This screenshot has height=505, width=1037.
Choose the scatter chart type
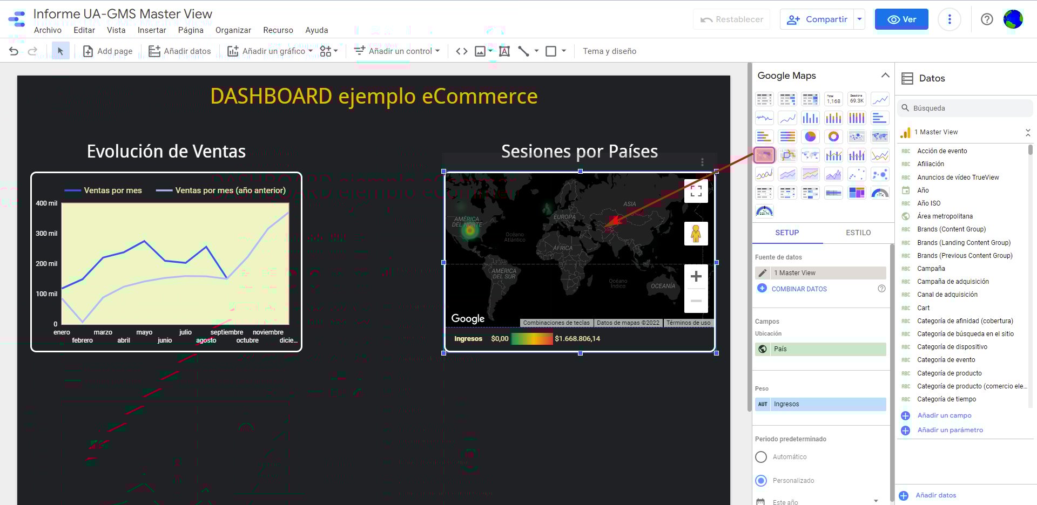tap(857, 174)
